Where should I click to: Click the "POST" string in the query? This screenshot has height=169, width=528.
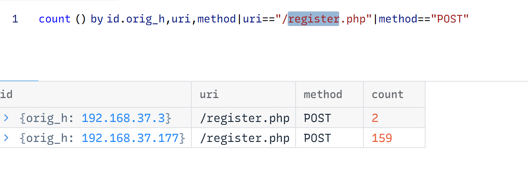tap(450, 19)
